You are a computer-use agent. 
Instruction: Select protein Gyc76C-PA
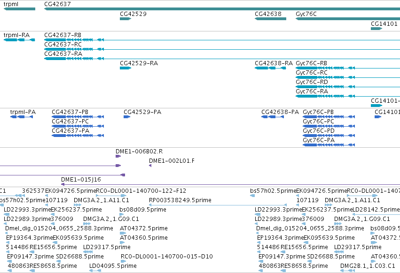pos(319,140)
